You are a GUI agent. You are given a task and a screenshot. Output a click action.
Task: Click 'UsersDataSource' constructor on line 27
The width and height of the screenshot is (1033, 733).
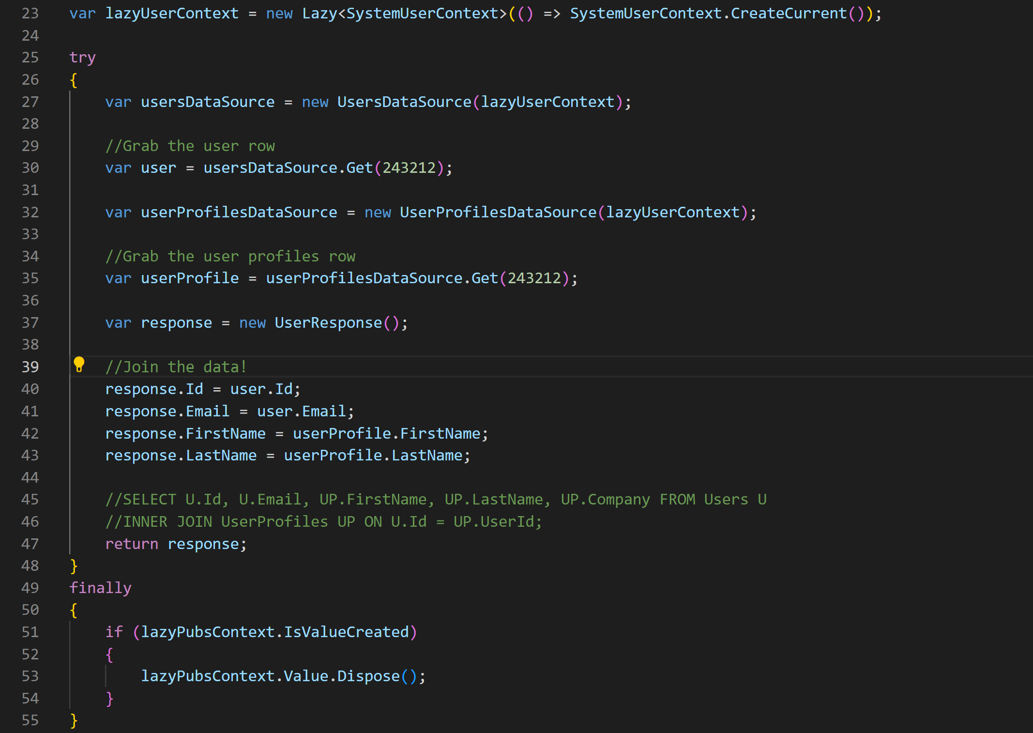click(404, 102)
